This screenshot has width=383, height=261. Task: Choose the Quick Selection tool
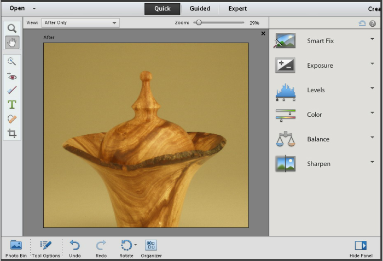pyautogui.click(x=12, y=62)
